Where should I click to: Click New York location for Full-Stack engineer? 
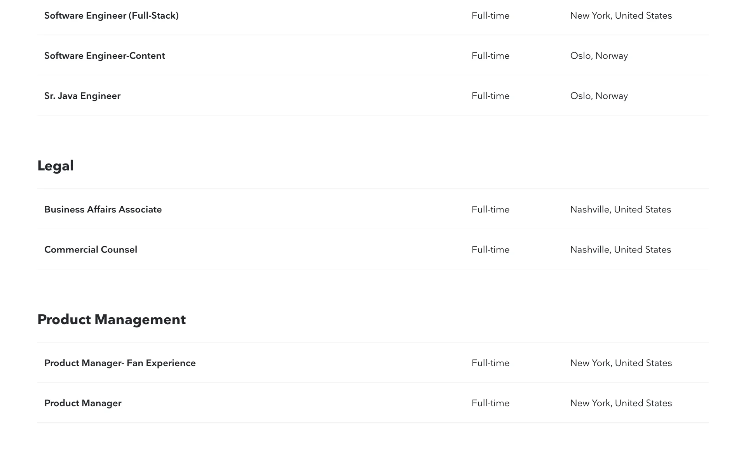click(x=621, y=16)
